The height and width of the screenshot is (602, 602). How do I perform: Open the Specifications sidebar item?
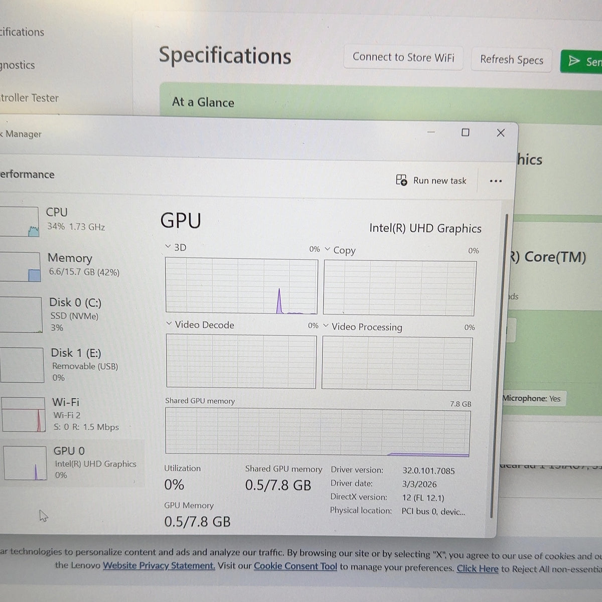(22, 32)
